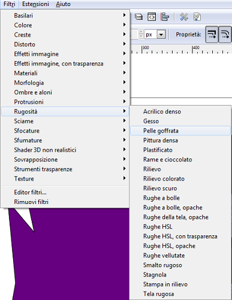Expand the Colore submenu

point(65,25)
